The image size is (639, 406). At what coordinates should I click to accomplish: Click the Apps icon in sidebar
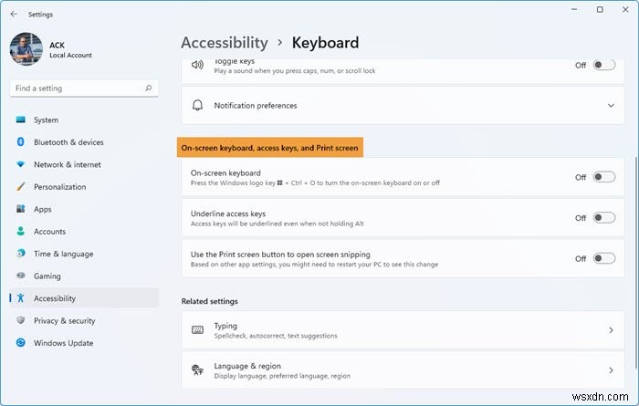point(20,209)
